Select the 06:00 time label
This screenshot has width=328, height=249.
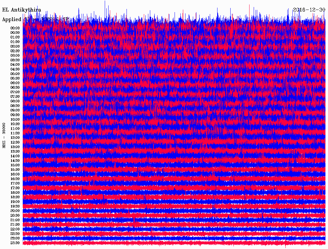coord(15,83)
